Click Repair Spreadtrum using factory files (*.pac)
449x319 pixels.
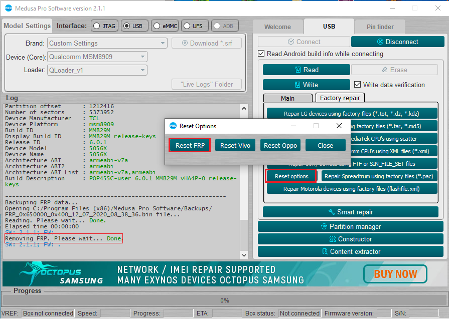(379, 176)
